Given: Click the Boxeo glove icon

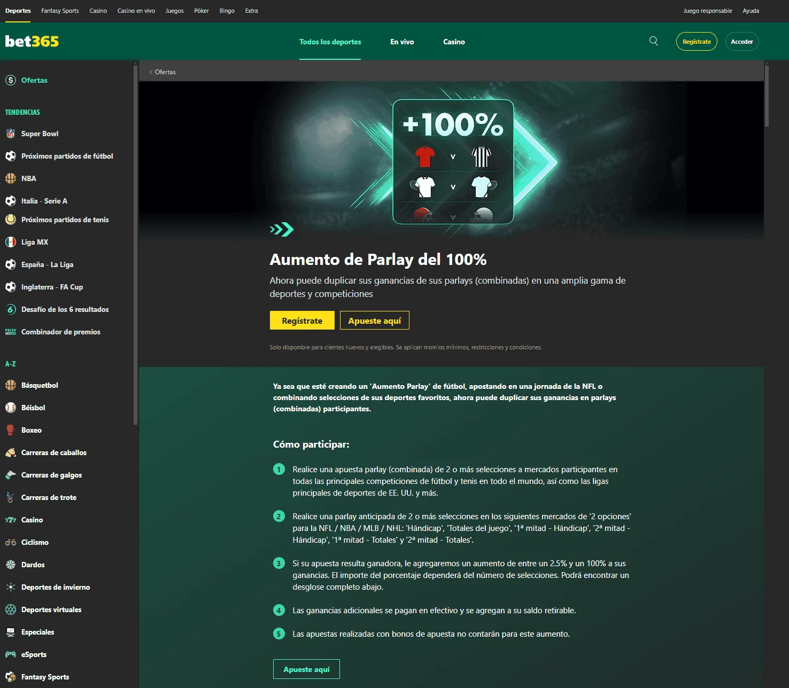Looking at the screenshot, I should point(11,430).
